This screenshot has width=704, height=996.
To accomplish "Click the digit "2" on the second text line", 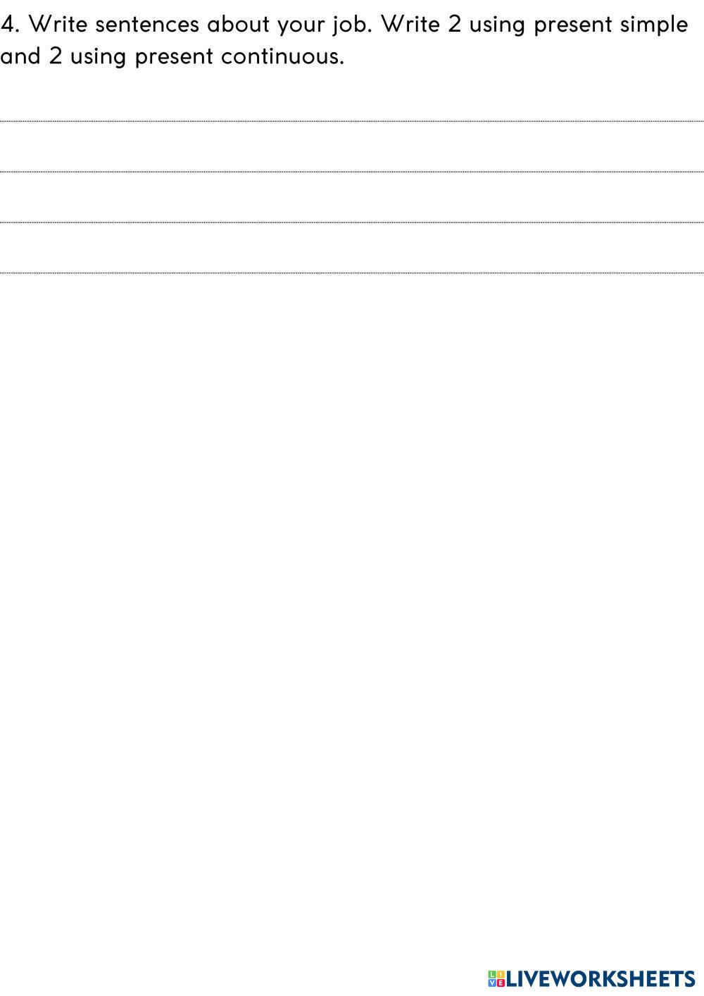I will tap(56, 56).
